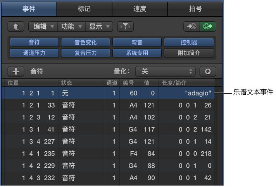This screenshot has height=187, width=276.
Task: Toggle the 通道压力 event filter
Action: click(x=34, y=53)
